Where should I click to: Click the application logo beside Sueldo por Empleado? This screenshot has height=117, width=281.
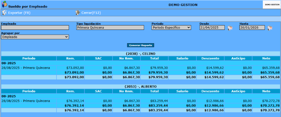tap(4, 4)
